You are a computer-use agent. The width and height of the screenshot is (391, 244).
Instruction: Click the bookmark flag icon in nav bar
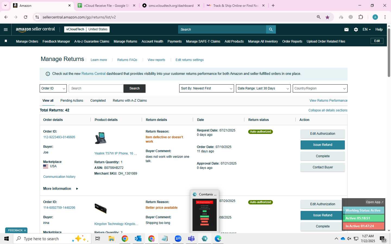(x=6, y=41)
